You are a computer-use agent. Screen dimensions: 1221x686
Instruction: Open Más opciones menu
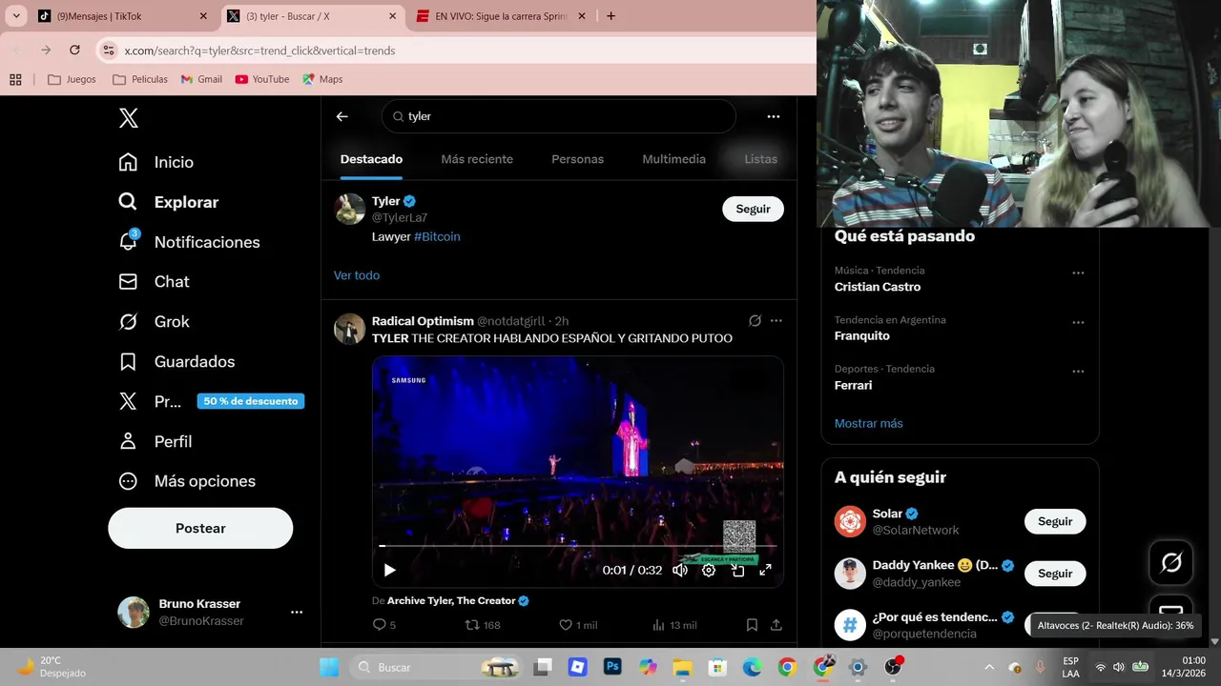tap(186, 481)
